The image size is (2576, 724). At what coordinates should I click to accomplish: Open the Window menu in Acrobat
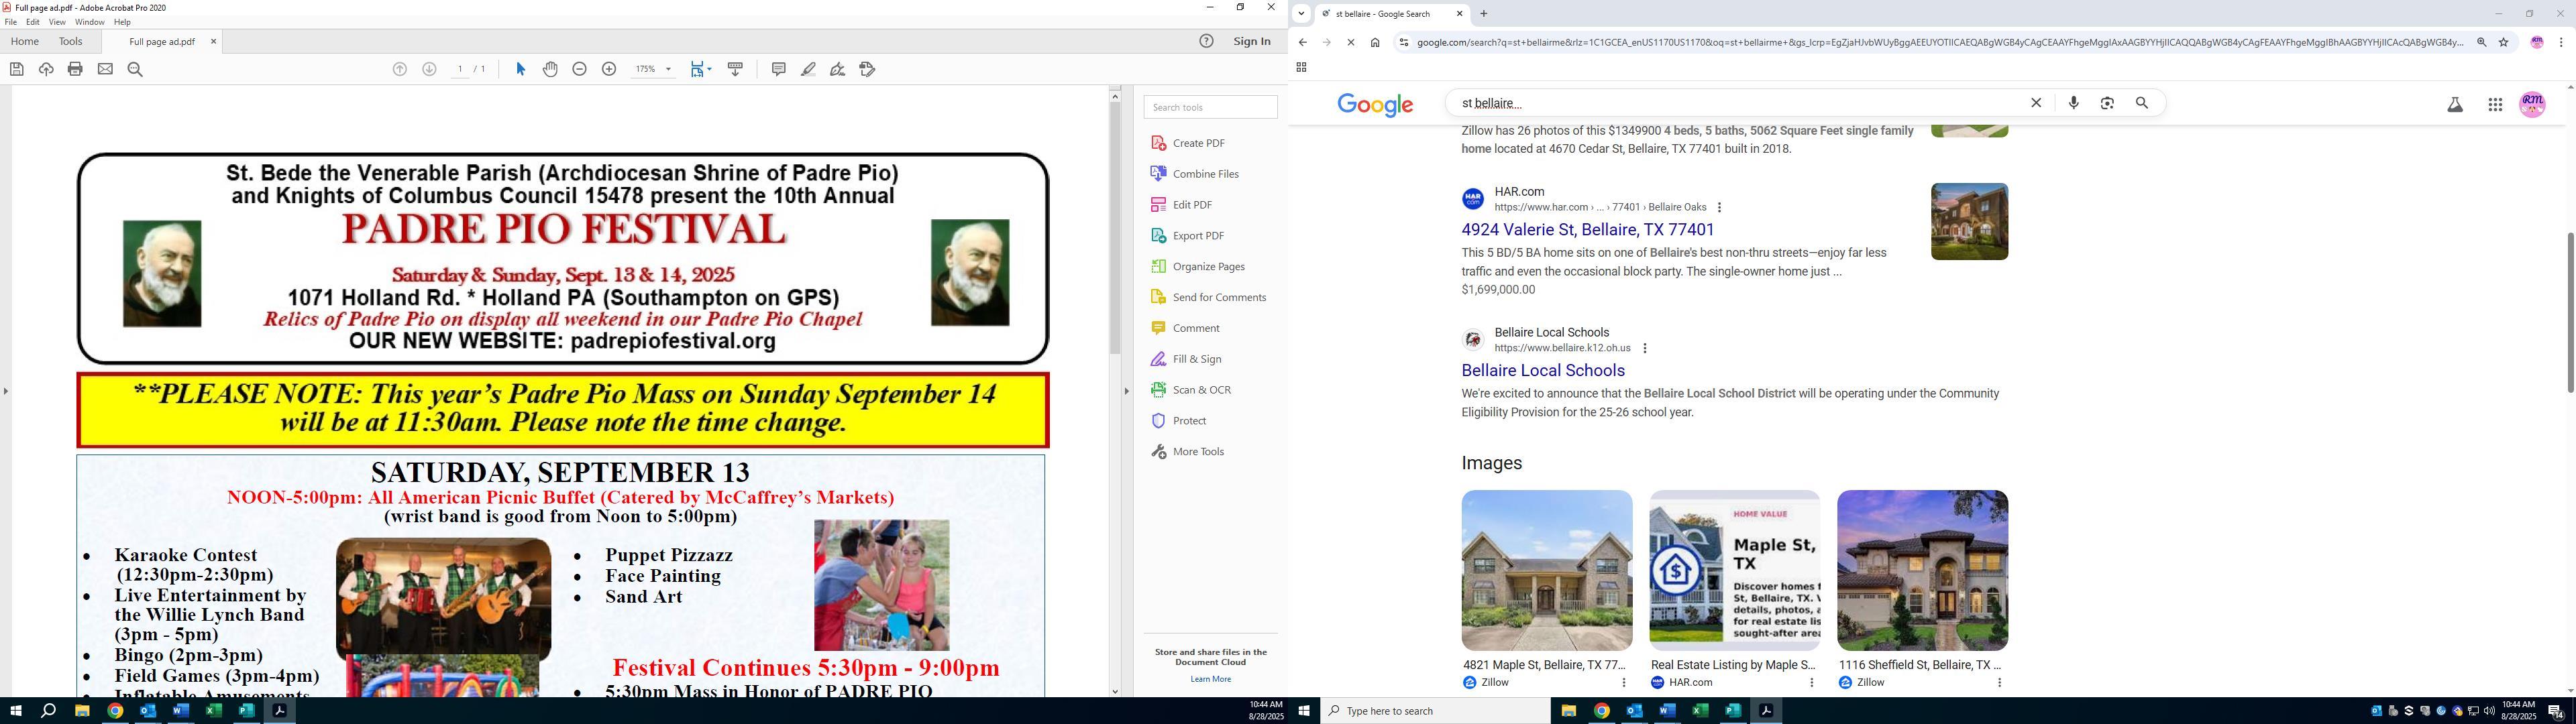pos(89,22)
